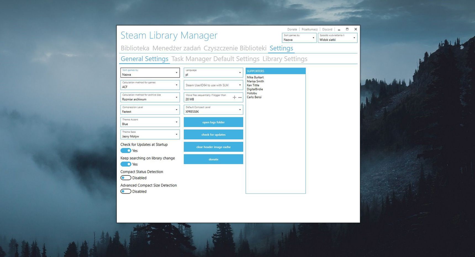This screenshot has width=475, height=257.
Task: Close the Steam Library Manager window
Action: (x=356, y=29)
